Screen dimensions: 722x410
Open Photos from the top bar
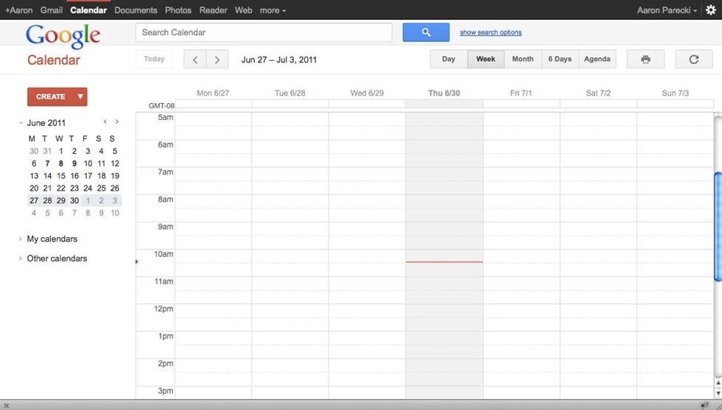[178, 10]
